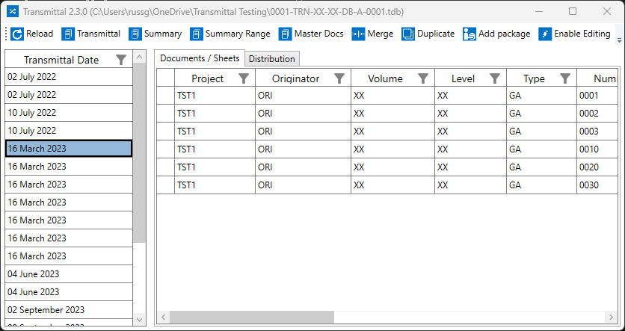Click the horizontal scrollbar thumb of the grid
The height and width of the screenshot is (331, 625).
[x=250, y=318]
